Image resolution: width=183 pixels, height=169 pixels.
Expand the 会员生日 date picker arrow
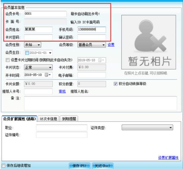pos(50,53)
